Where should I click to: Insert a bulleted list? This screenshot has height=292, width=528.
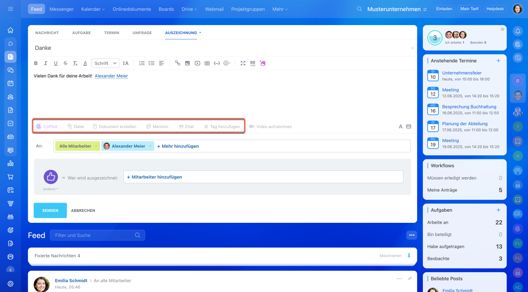pyautogui.click(x=151, y=63)
